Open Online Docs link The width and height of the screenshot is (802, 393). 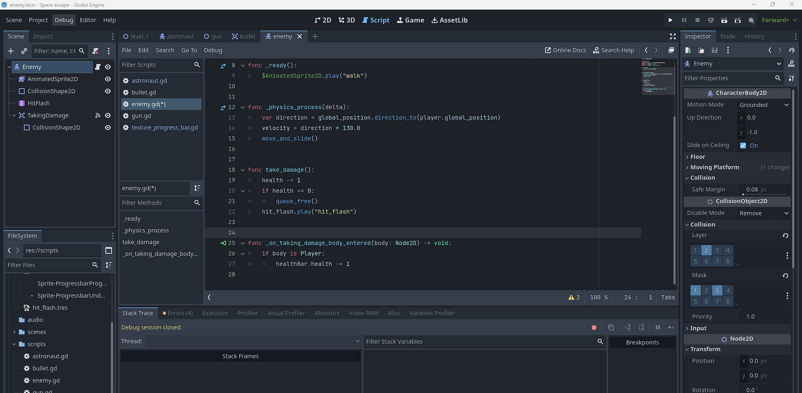(565, 50)
